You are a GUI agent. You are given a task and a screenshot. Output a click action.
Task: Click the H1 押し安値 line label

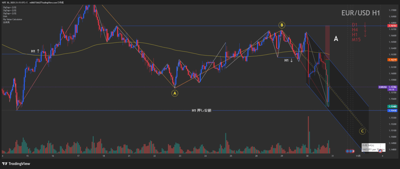click(x=201, y=110)
